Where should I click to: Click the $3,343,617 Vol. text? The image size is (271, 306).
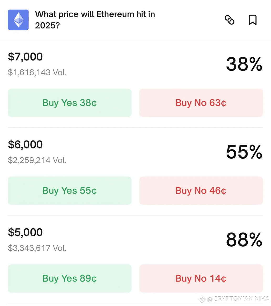(37, 248)
